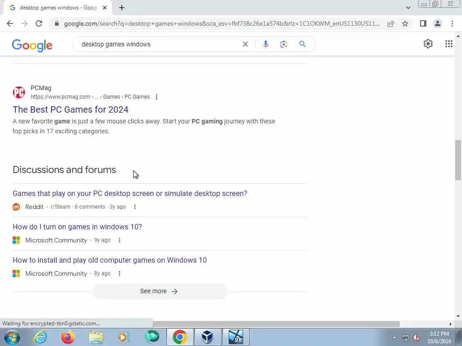Open a new tab with plus button

[x=122, y=8]
